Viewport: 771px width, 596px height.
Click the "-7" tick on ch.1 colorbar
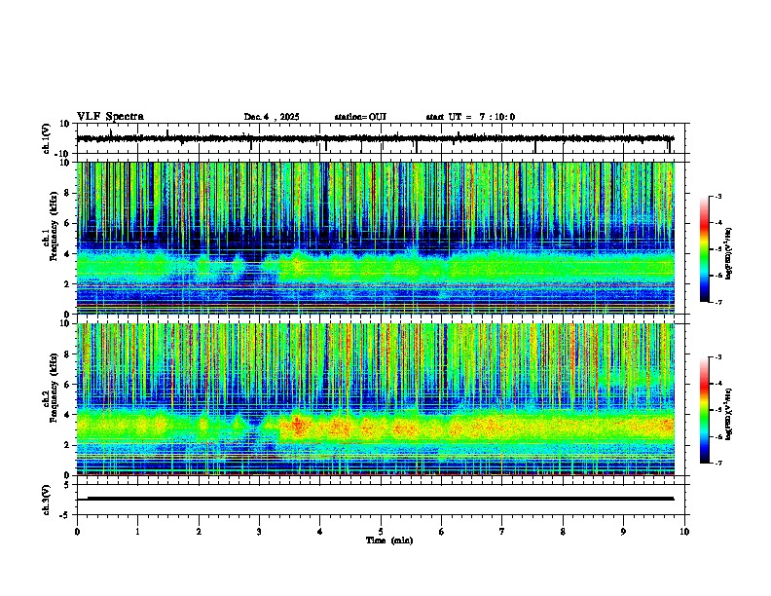[x=718, y=302]
